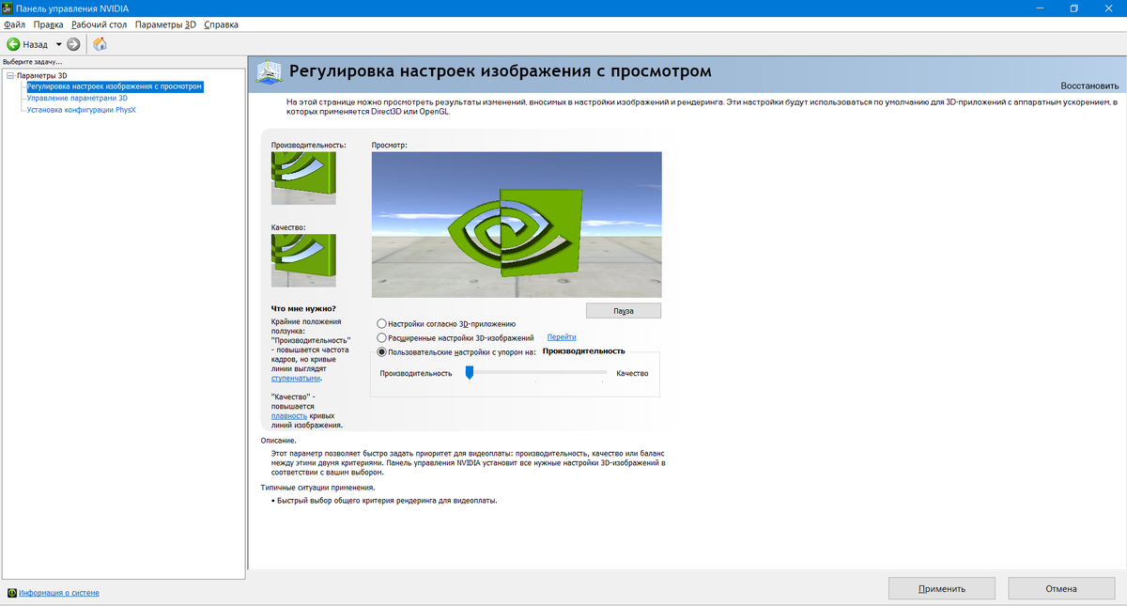Click the Качество thumbnail image
The image size is (1127, 606).
click(303, 260)
